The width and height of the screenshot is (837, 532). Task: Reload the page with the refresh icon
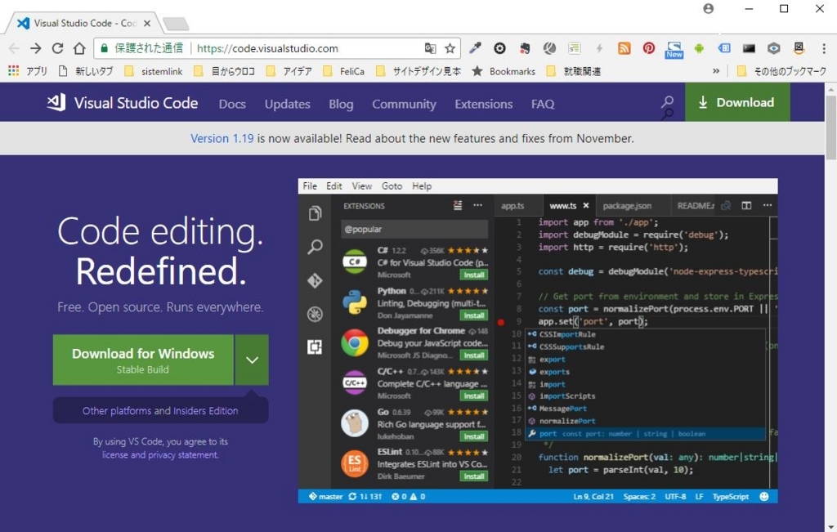(58, 48)
